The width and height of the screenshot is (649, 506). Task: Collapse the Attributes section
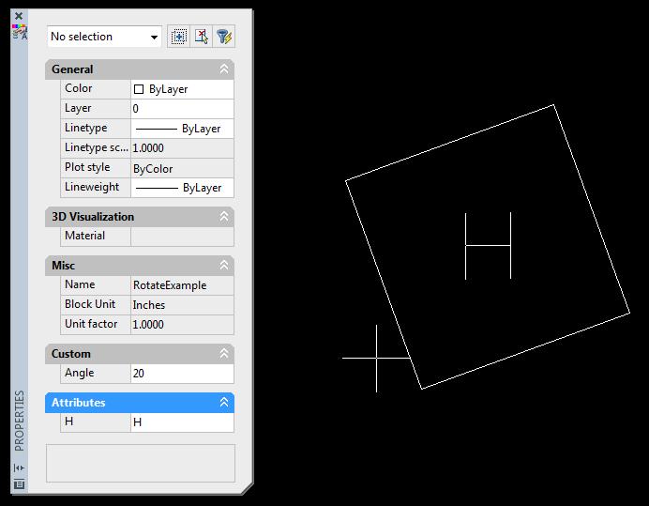coord(224,403)
